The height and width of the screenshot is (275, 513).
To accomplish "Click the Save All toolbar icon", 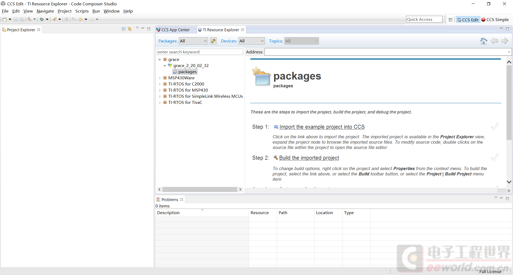I will (x=22, y=19).
